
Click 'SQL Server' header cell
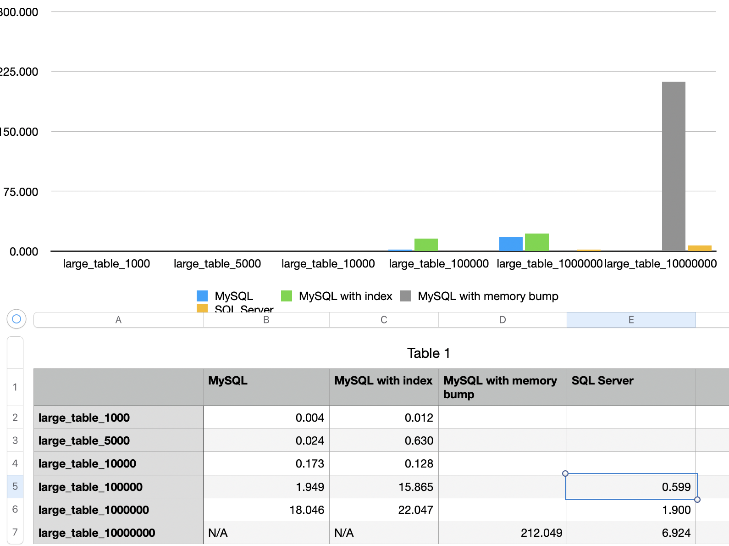[x=631, y=387]
